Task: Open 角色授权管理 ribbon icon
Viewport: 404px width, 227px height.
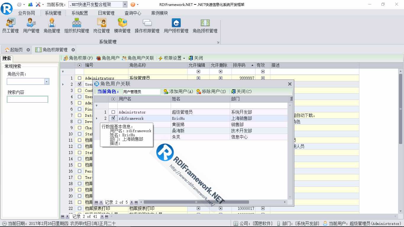Action: coord(205,25)
